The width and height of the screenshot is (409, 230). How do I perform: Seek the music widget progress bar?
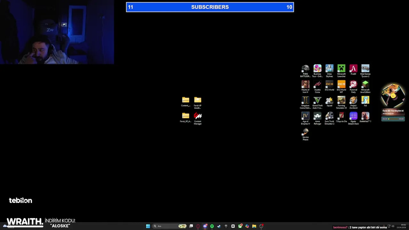pos(393,119)
